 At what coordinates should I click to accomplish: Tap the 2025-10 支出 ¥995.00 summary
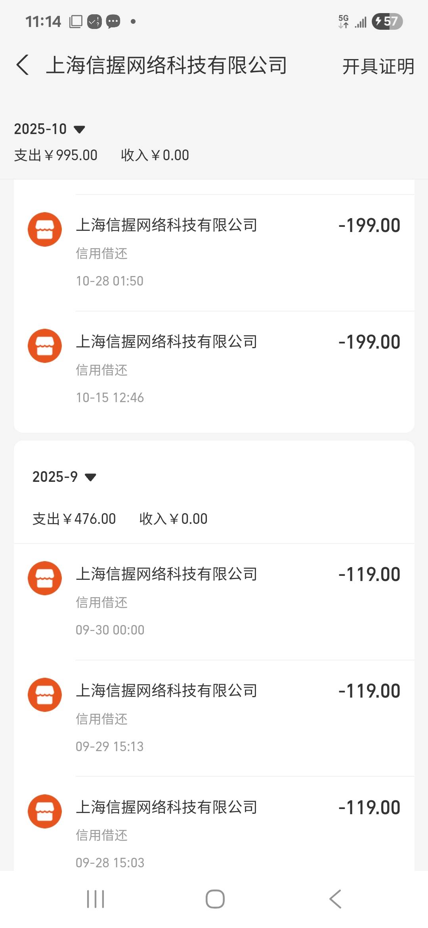56,155
